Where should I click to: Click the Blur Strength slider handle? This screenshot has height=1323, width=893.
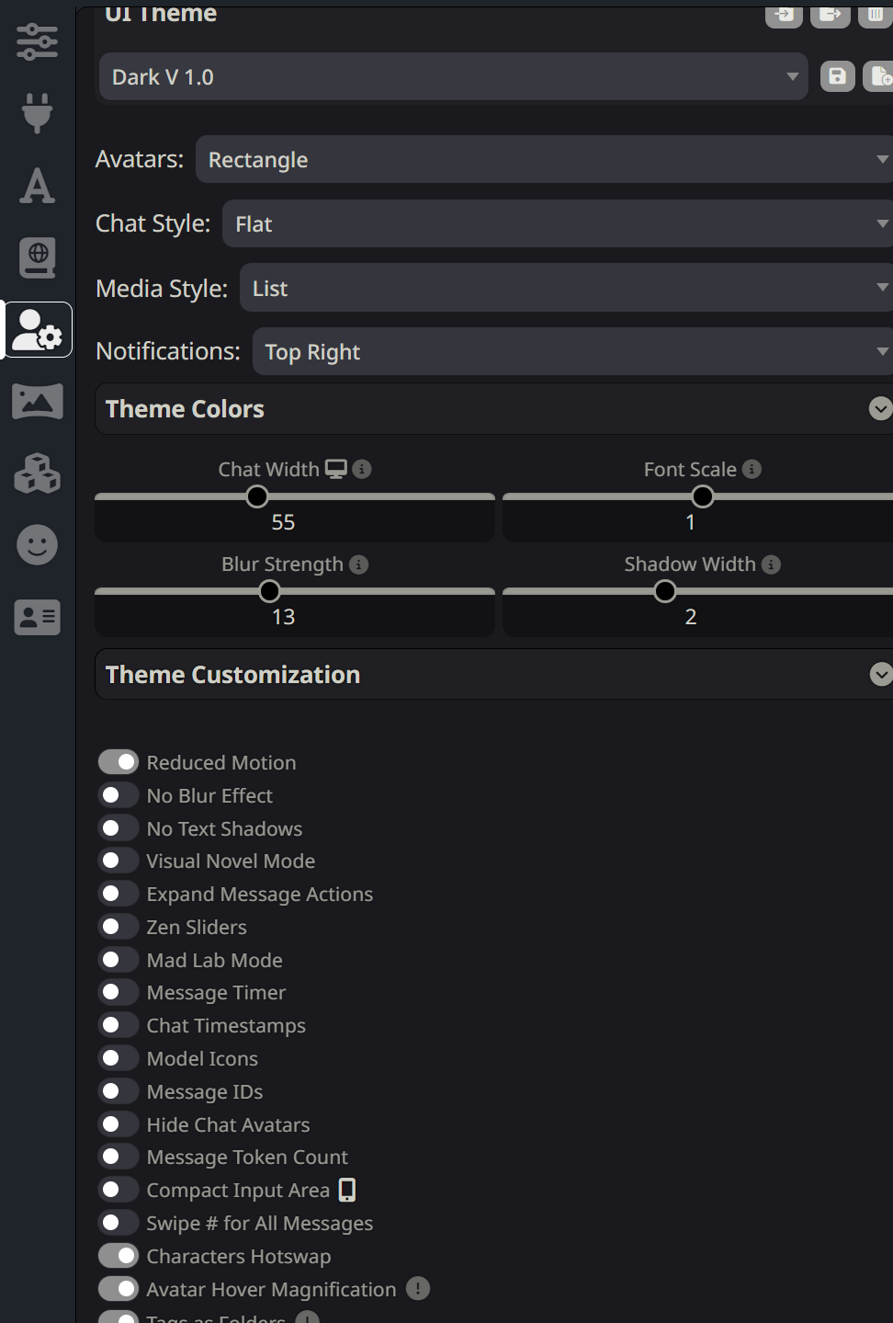coord(269,591)
